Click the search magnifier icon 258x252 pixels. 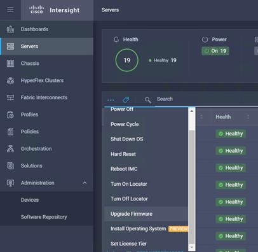pos(148,100)
